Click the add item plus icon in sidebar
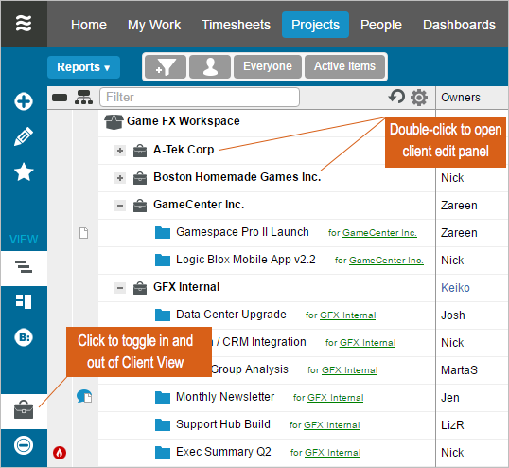509x468 pixels. [x=24, y=101]
